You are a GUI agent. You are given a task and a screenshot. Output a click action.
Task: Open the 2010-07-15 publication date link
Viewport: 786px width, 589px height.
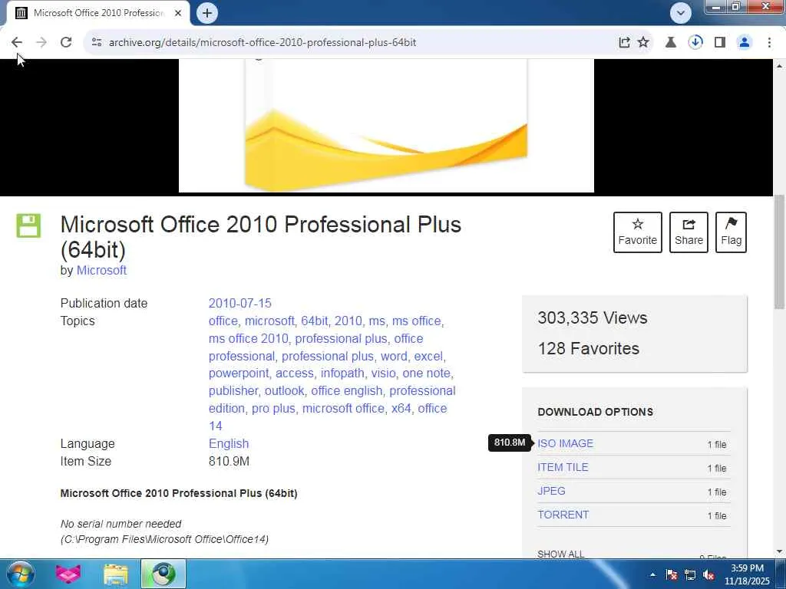coord(239,304)
